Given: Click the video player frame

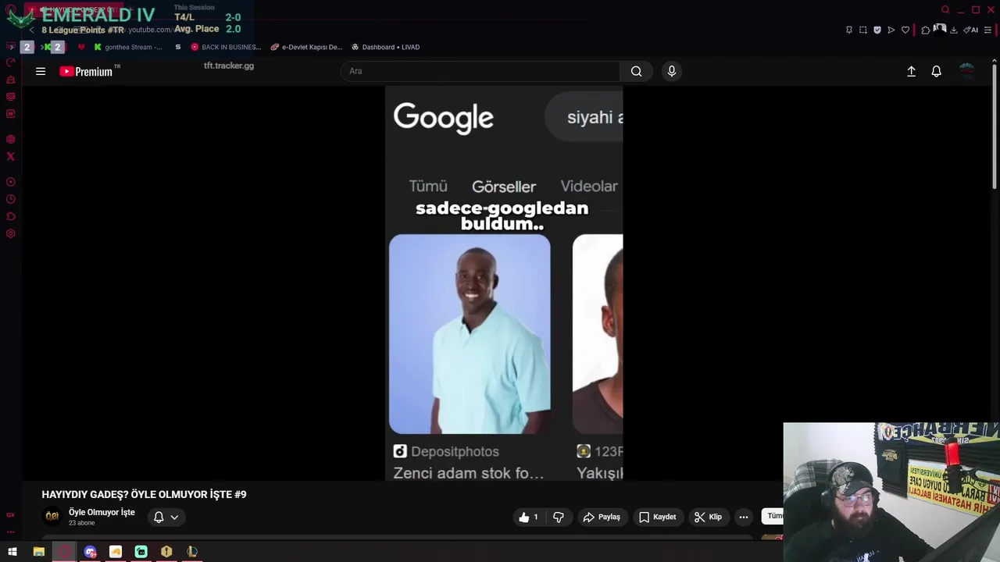Looking at the screenshot, I should (x=504, y=283).
